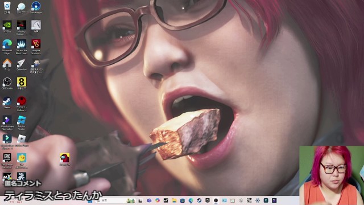
Task: Open Steam from the taskbar
Action: point(199,200)
